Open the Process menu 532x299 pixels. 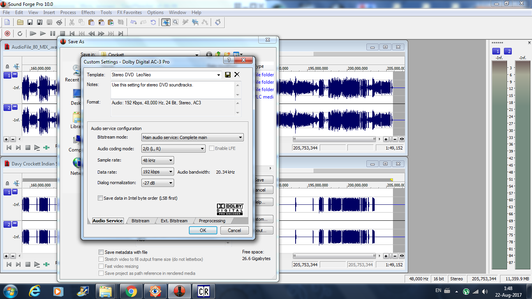[68, 12]
